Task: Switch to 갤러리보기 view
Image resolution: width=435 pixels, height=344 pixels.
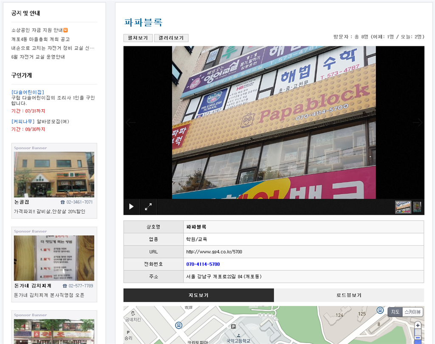Action: click(171, 38)
